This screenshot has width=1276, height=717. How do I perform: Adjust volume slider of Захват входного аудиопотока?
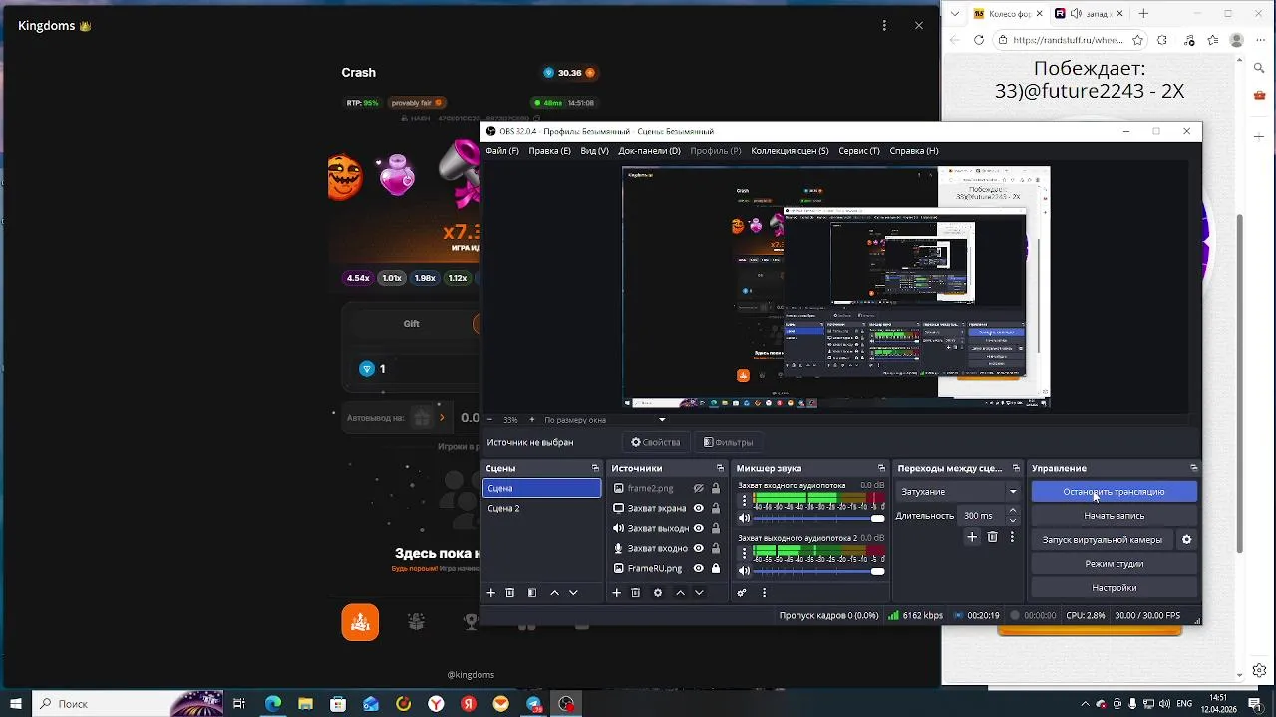tap(819, 518)
